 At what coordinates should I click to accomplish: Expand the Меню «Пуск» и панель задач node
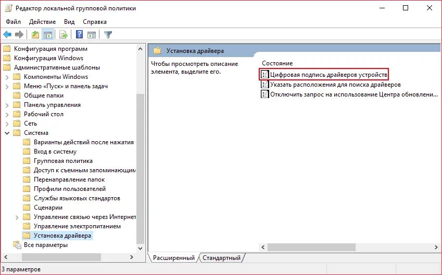click(x=7, y=87)
